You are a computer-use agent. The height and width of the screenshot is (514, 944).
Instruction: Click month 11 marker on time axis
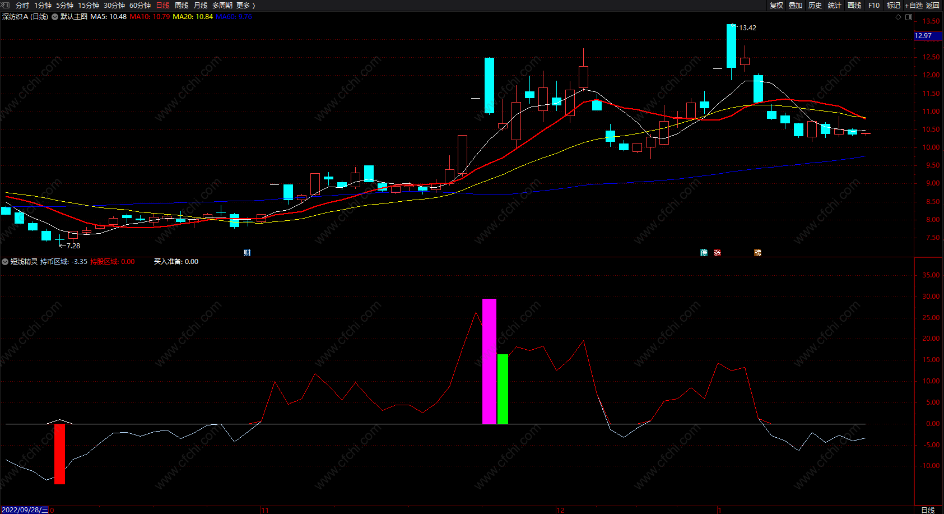[x=265, y=510]
